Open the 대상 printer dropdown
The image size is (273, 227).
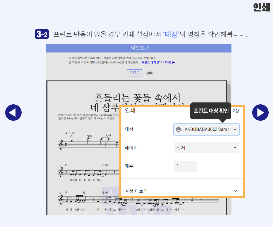[x=207, y=129]
